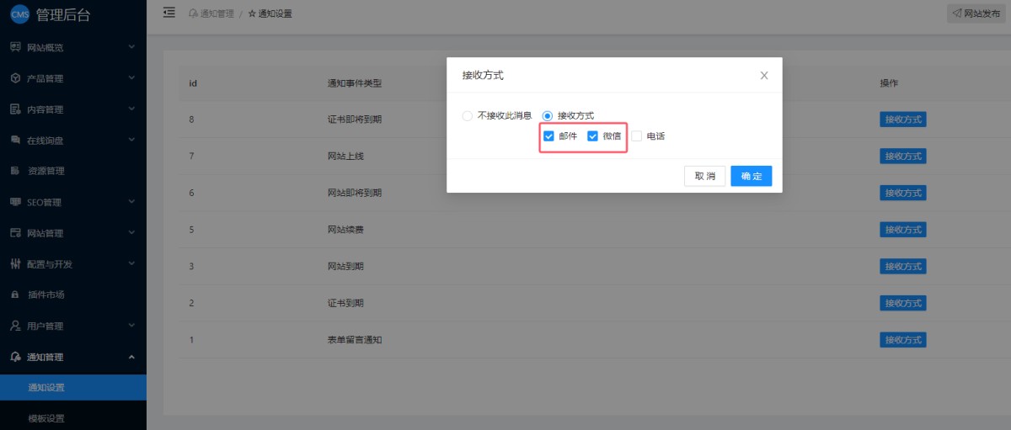Close the 接收方式 dialog with X

764,75
